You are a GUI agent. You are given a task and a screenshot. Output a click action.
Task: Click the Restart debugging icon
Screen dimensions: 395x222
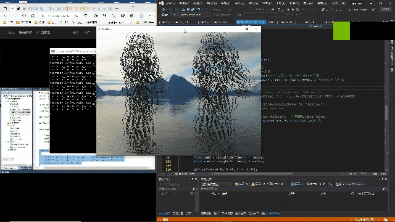[x=297, y=10]
